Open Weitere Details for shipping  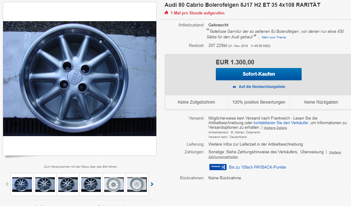pos(275,128)
